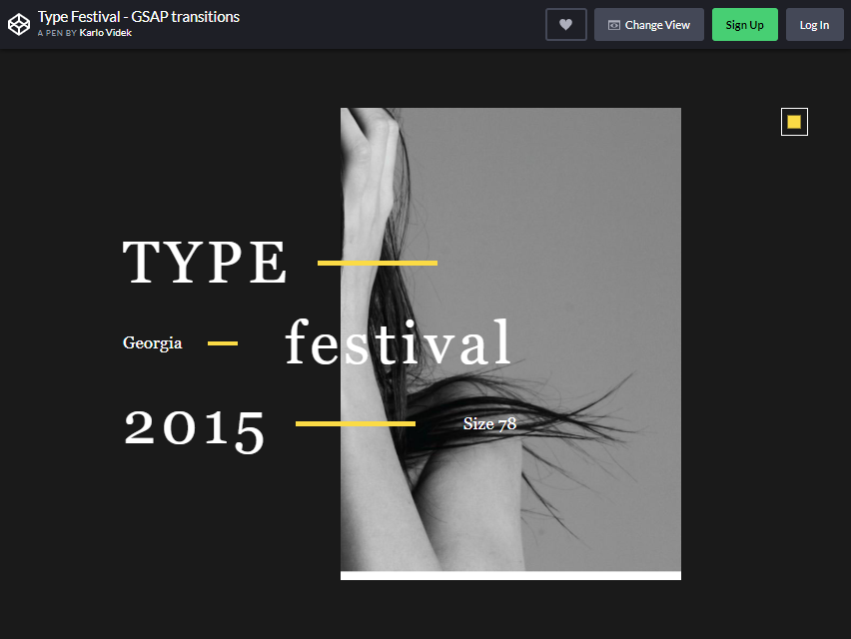
Task: Click the heart button to love this pen
Action: tap(566, 24)
